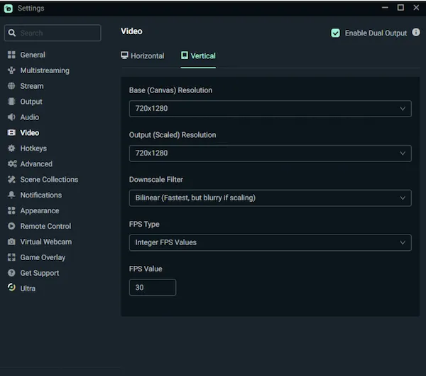Close the Settings window

click(x=416, y=8)
